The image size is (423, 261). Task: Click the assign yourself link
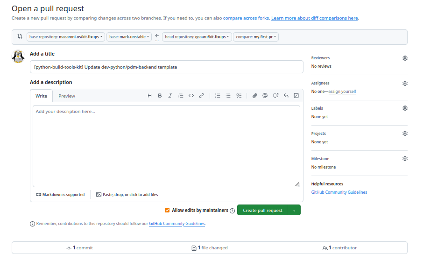point(342,92)
